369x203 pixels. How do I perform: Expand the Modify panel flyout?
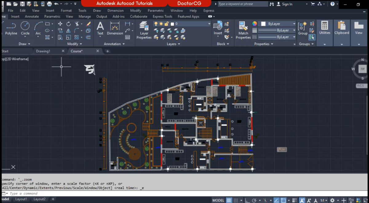click(x=74, y=44)
